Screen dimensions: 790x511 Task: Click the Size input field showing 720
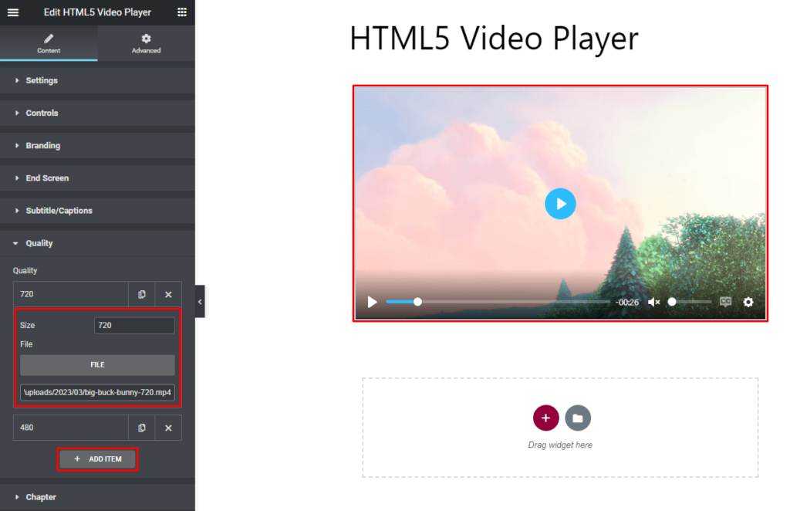(134, 325)
